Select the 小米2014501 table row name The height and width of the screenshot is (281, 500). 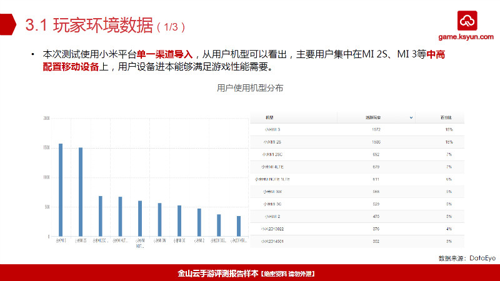pos(272,242)
